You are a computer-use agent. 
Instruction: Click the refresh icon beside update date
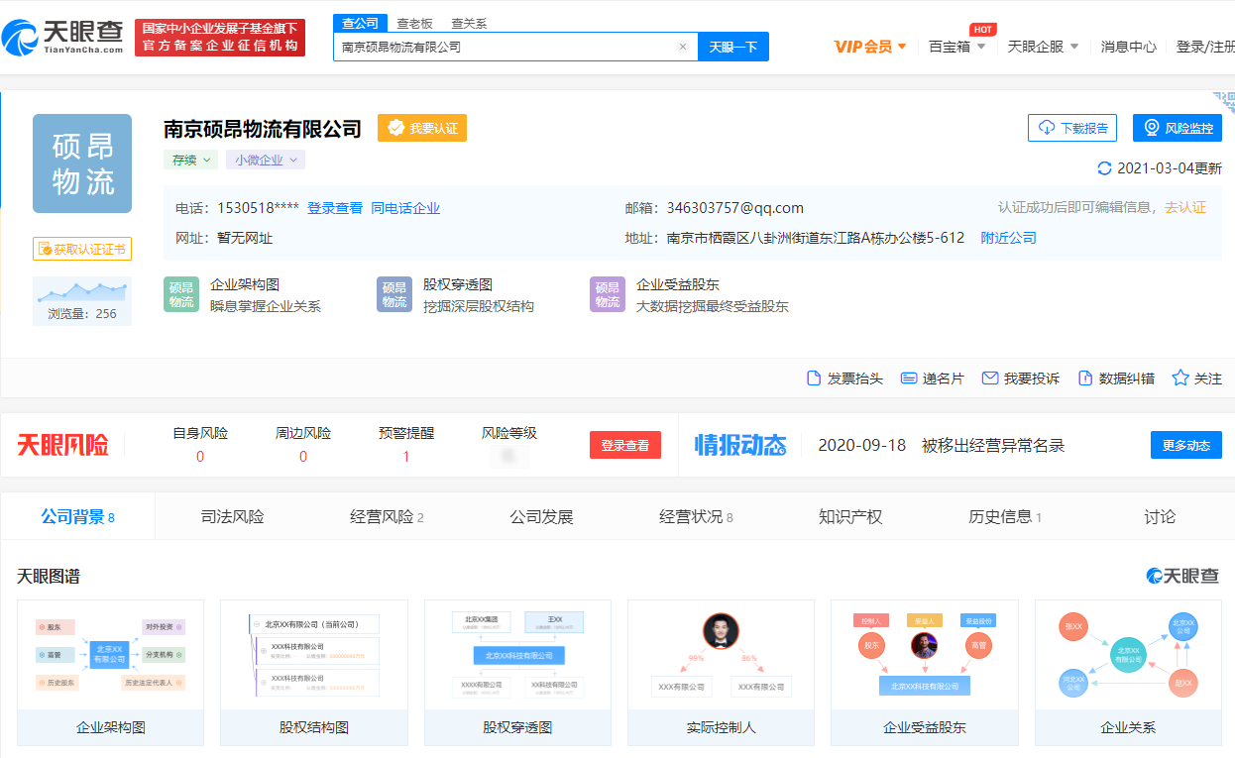coord(1104,168)
